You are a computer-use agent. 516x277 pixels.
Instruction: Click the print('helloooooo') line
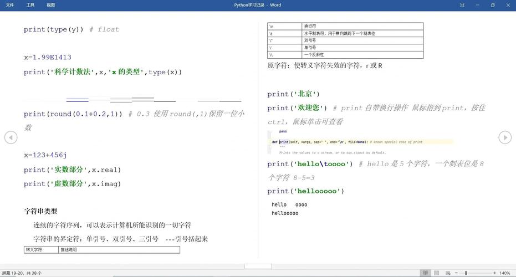[x=305, y=191]
